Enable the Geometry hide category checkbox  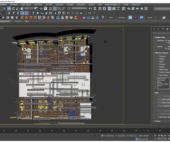click(x=158, y=56)
